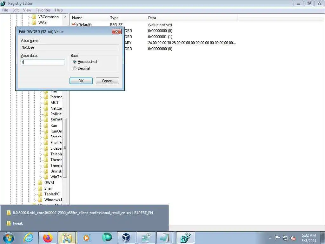This screenshot has height=244, width=325.
Task: Open the Start menu orb
Action: coord(9,238)
